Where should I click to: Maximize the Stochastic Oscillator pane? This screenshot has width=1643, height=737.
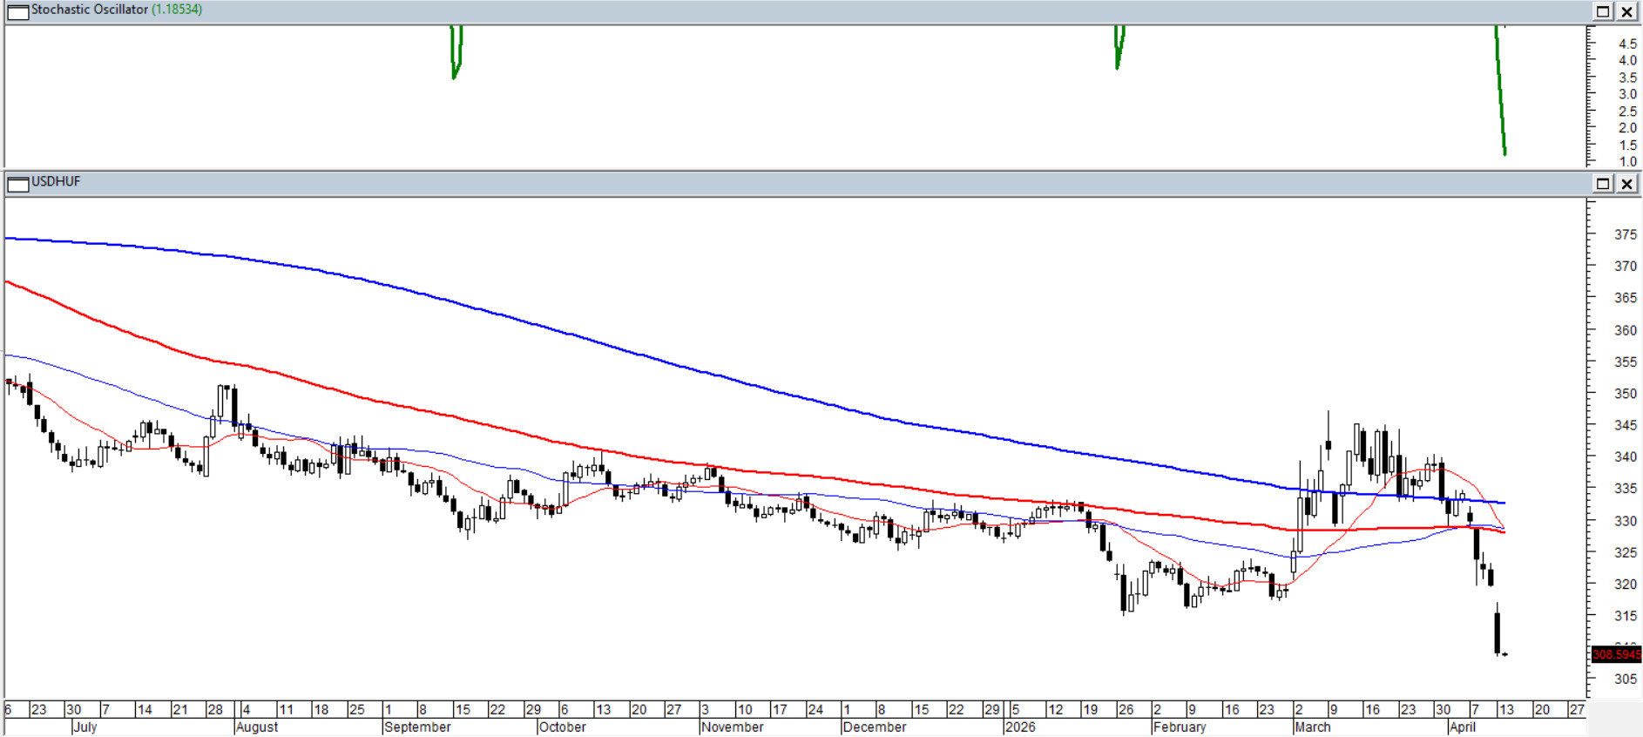(x=1603, y=11)
